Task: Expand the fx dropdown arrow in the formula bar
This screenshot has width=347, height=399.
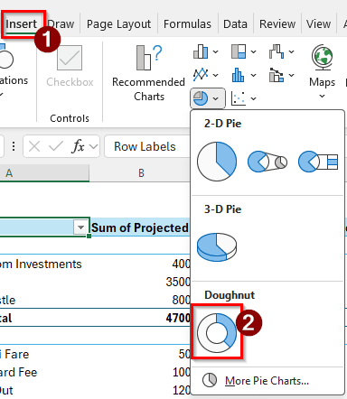Action: 94,146
